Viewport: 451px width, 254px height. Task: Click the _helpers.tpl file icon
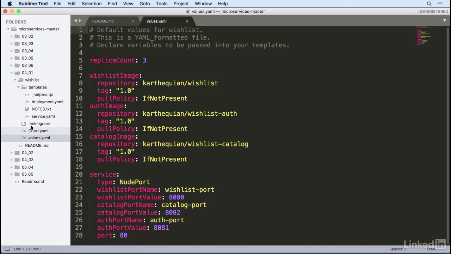pyautogui.click(x=27, y=95)
